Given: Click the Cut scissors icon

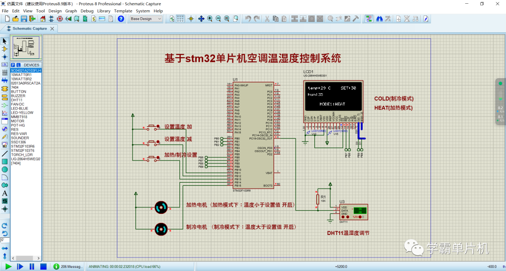Looking at the screenshot, I should 267,19.
